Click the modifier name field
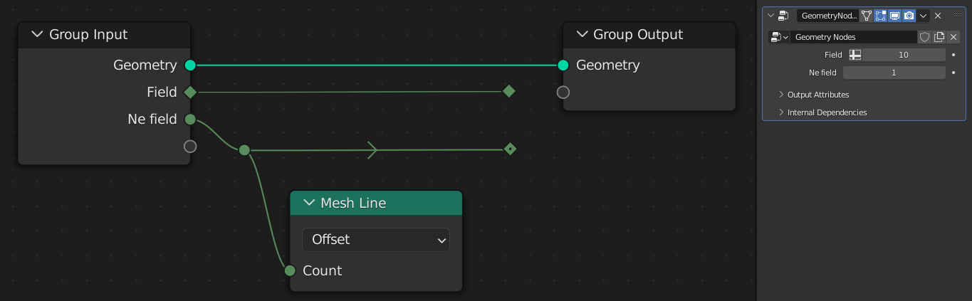This screenshot has height=301, width=972. pyautogui.click(x=827, y=16)
